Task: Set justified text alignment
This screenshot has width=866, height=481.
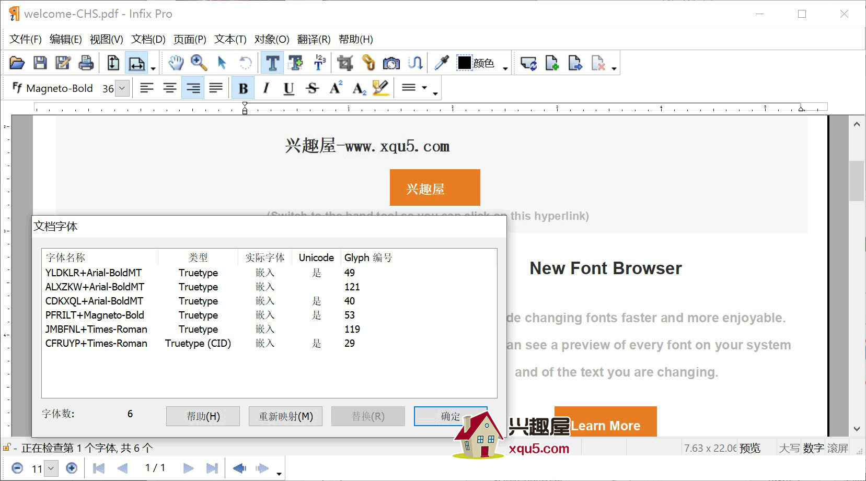Action: coord(216,88)
